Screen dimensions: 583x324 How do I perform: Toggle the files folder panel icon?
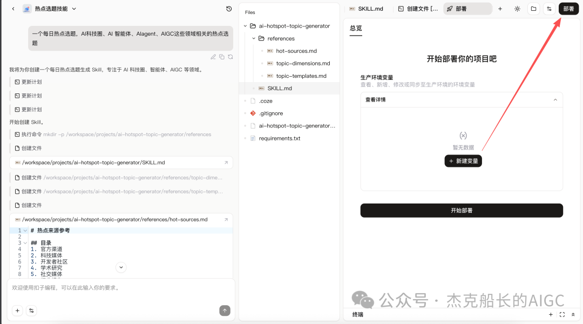(x=533, y=9)
